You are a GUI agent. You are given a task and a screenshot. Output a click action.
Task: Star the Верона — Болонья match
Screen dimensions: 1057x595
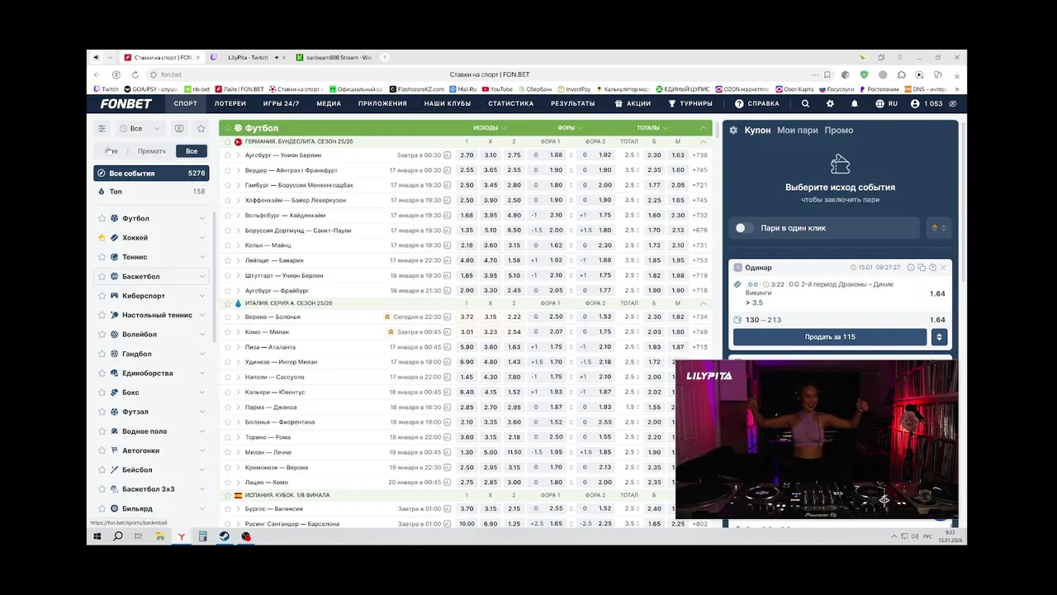coord(228,317)
